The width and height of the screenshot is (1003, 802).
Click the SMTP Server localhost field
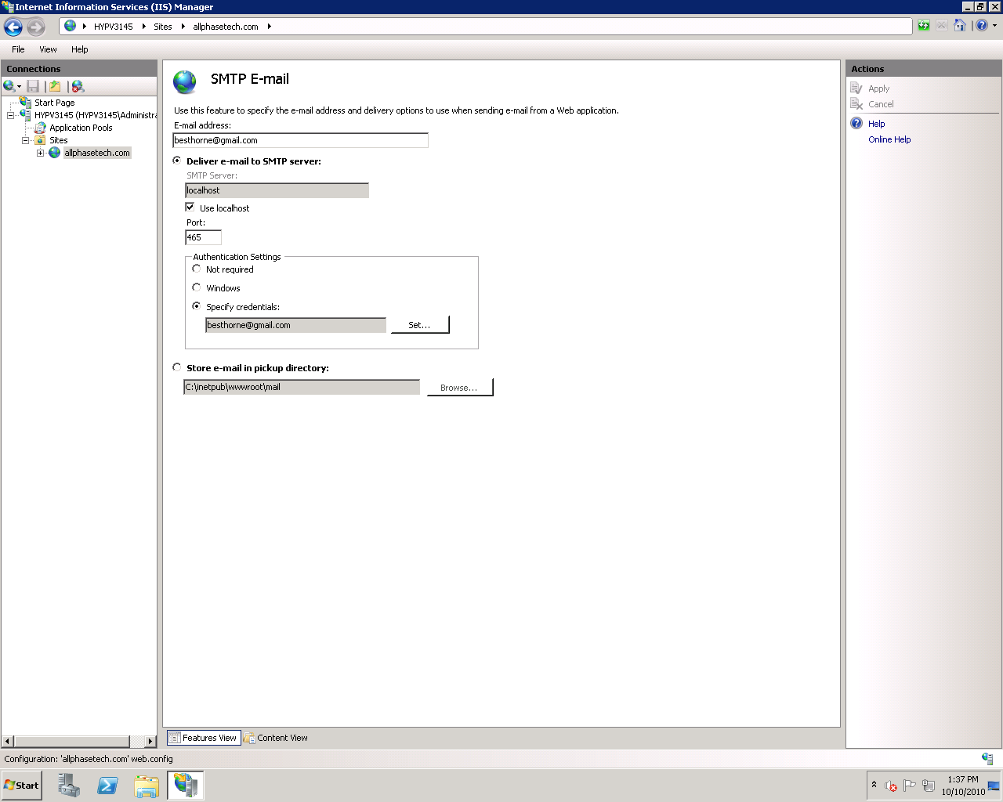click(x=277, y=190)
